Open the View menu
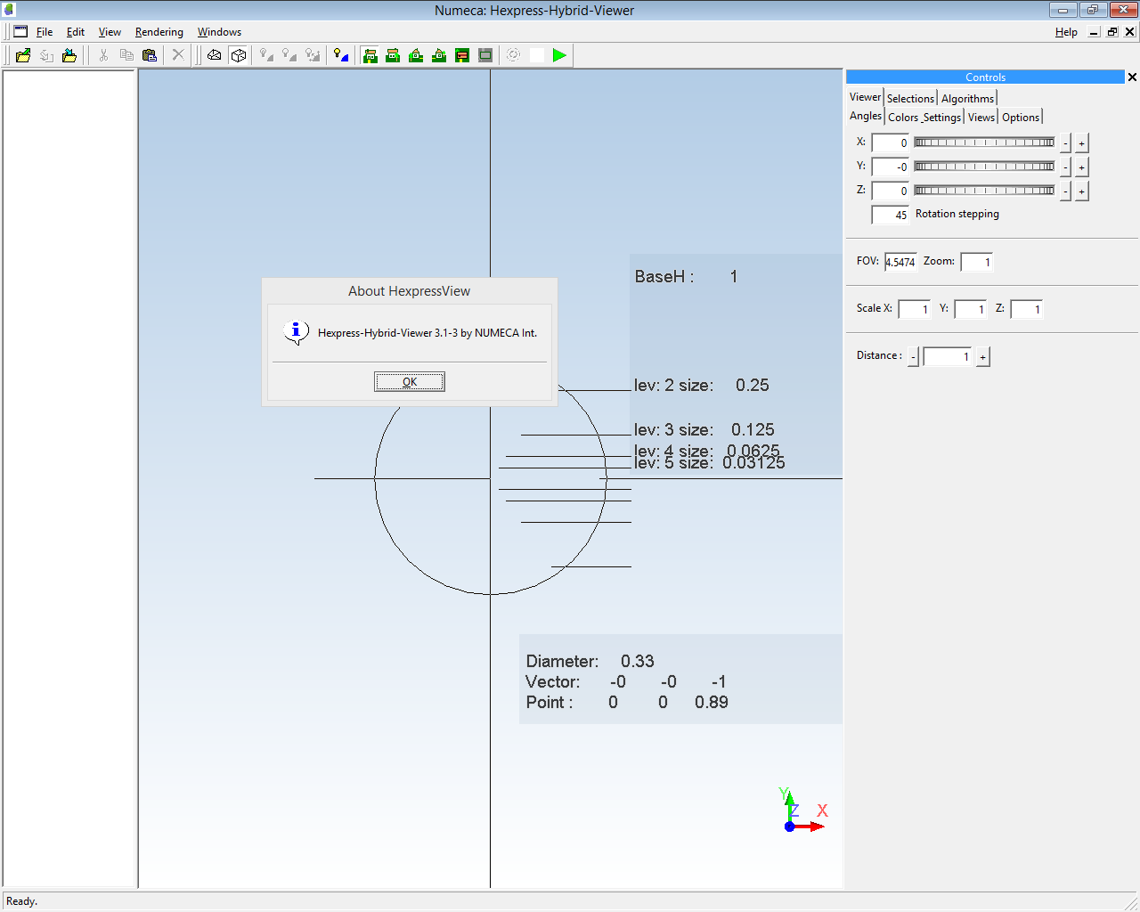This screenshot has height=912, width=1140. [x=110, y=32]
